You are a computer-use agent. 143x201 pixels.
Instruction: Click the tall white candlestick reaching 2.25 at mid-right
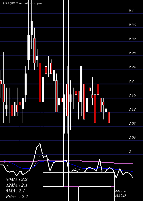(81, 84)
